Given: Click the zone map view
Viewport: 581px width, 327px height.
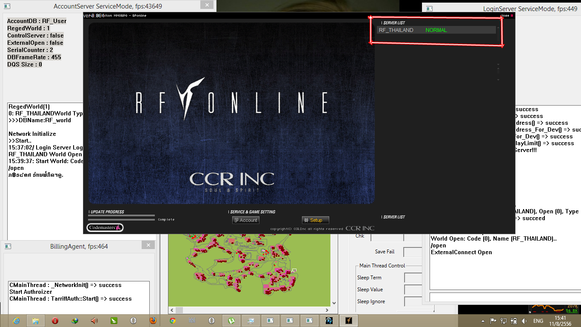Looking at the screenshot, I should [x=249, y=270].
